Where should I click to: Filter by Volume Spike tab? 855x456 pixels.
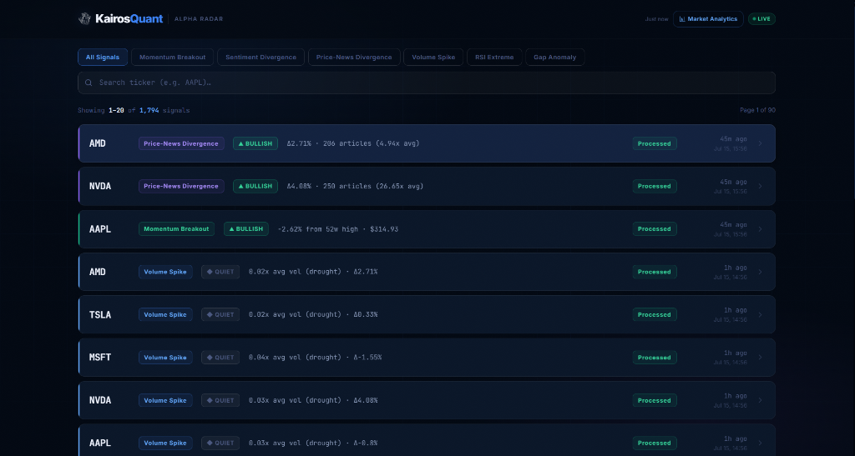433,58
